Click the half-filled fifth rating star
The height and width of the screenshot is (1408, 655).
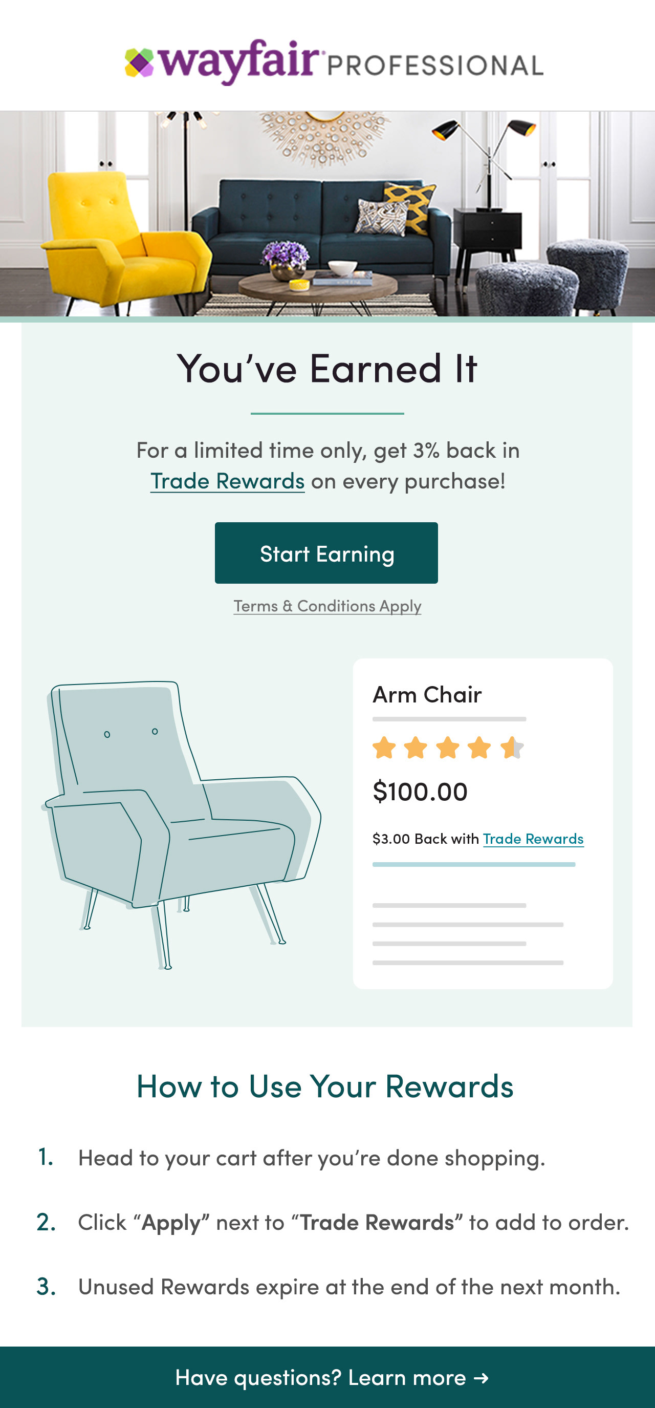(512, 748)
